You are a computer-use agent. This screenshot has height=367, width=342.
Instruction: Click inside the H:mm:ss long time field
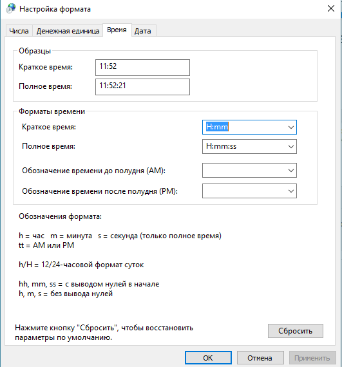[x=244, y=147]
